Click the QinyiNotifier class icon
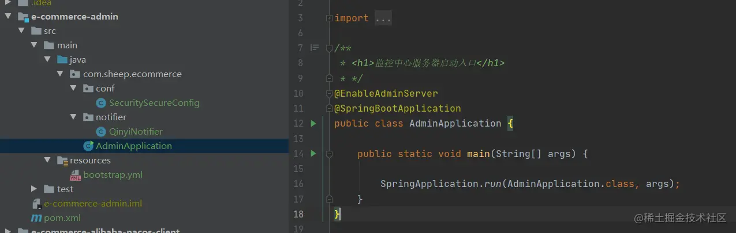Image resolution: width=736 pixels, height=233 pixels. pyautogui.click(x=101, y=132)
